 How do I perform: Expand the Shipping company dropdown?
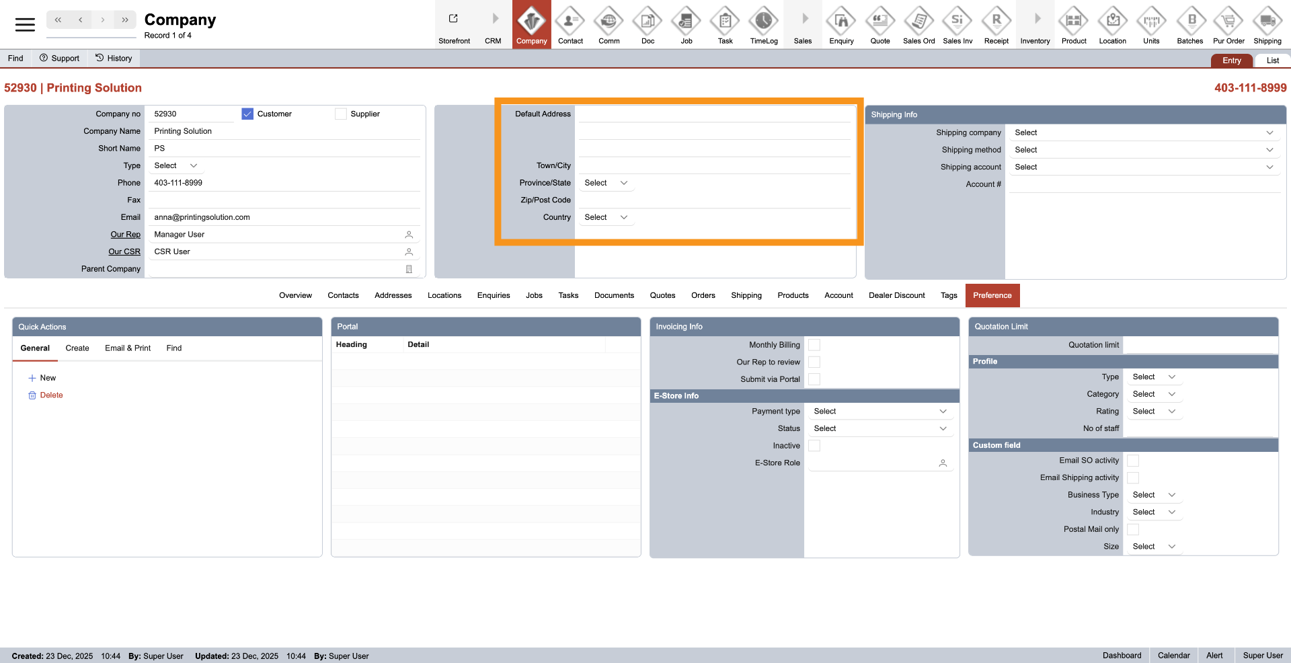point(1142,133)
